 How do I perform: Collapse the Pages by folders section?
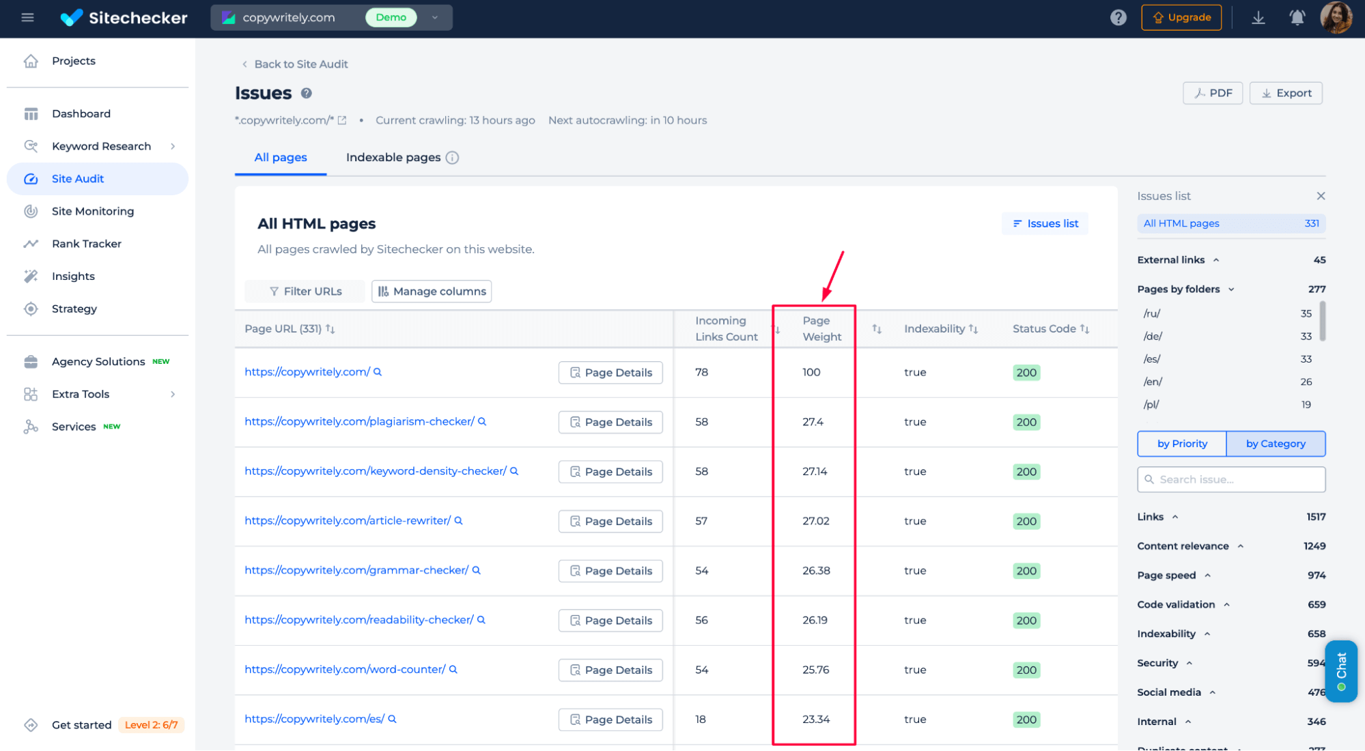click(1231, 289)
